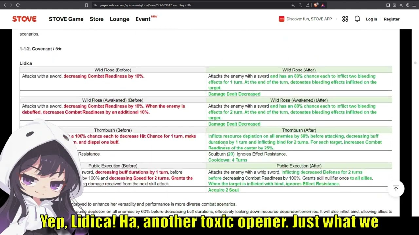Click the Wild Rose (After) header cell
Viewport: 419px width, 235px height.
point(299,70)
